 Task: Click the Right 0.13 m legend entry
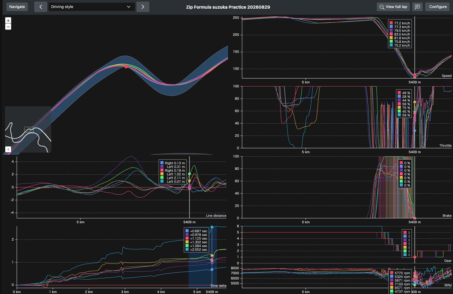(173, 163)
